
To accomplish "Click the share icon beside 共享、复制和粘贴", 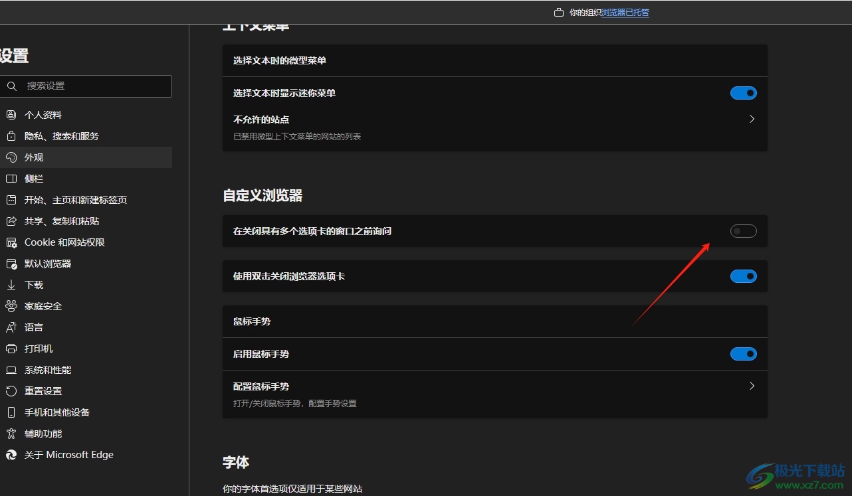I will pos(11,221).
